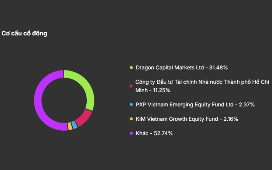This screenshot has height=170, width=272.
Task: Click the purple Khác legend dot
Action: [131, 134]
